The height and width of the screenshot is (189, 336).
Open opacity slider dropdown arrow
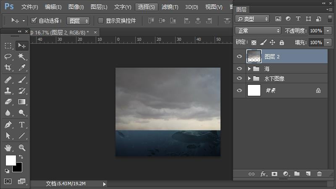pos(328,31)
